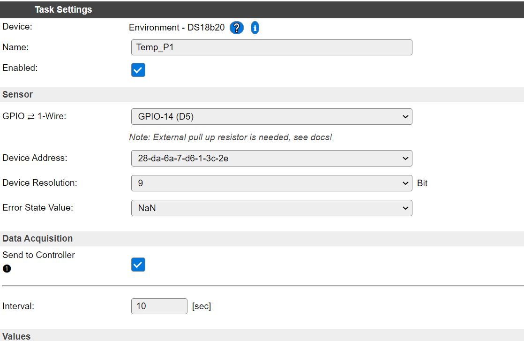Open the DS18b20 help question mark icon
The width and height of the screenshot is (524, 341).
click(x=236, y=28)
